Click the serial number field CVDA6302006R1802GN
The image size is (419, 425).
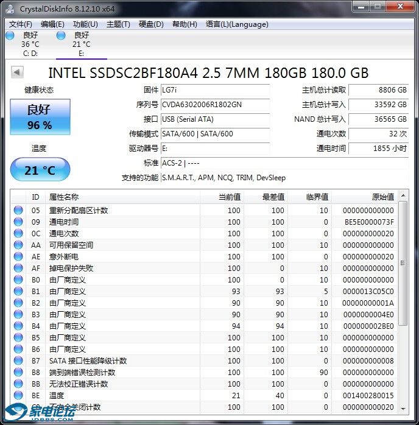[x=215, y=105]
